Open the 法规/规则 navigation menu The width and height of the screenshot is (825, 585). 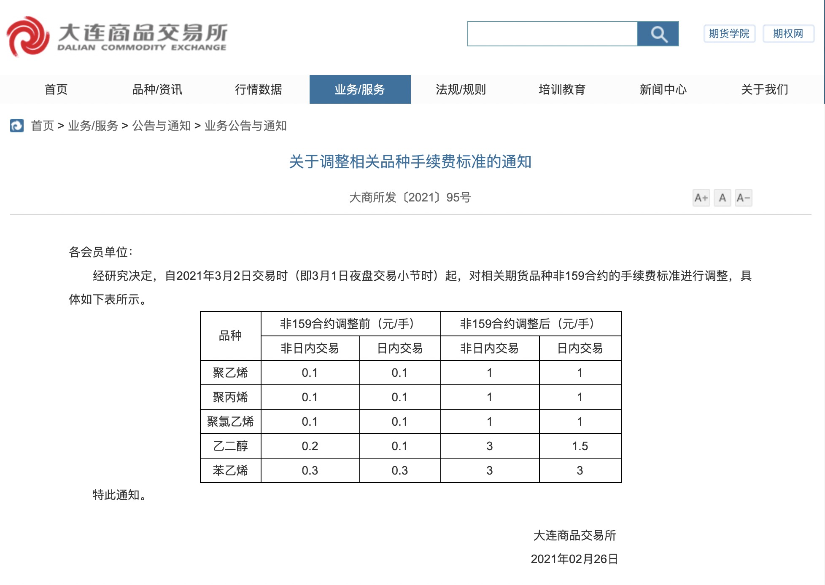pos(461,89)
